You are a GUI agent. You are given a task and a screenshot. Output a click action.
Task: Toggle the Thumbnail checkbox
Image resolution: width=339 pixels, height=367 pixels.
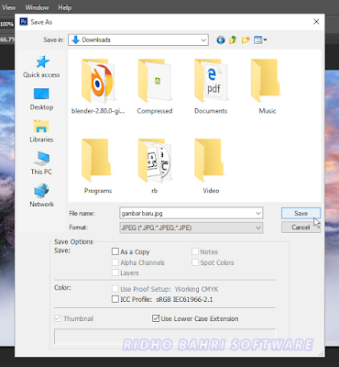58,318
